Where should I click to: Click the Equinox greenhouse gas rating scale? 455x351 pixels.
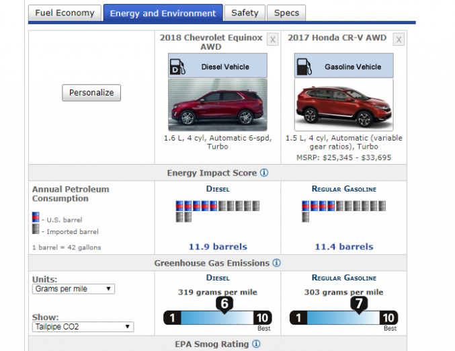coord(218,317)
